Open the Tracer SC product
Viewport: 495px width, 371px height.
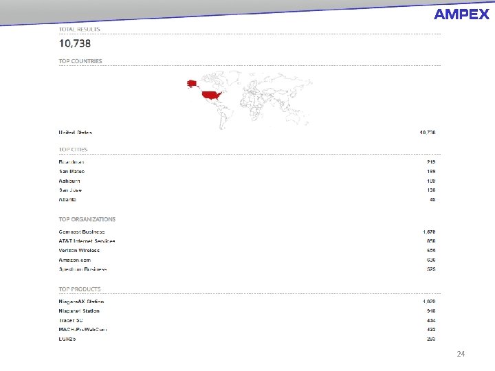pos(71,320)
